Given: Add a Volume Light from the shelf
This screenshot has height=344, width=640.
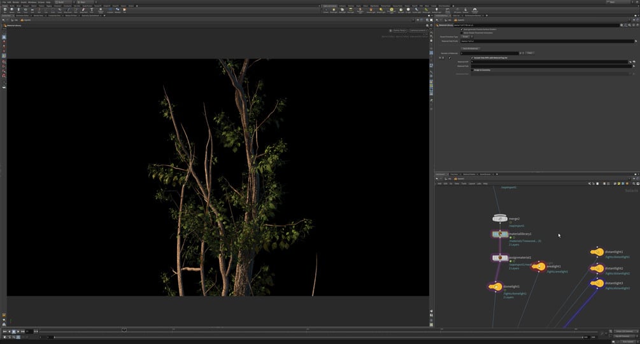Looking at the screenshot, I should click(371, 10).
